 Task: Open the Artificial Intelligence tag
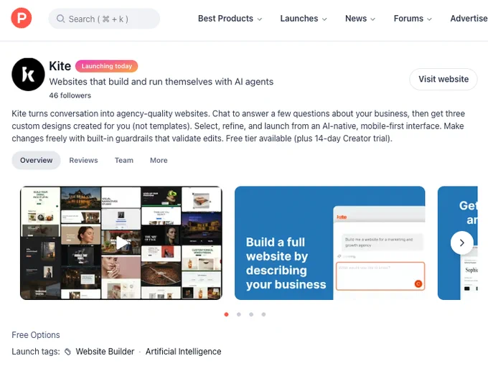(183, 352)
